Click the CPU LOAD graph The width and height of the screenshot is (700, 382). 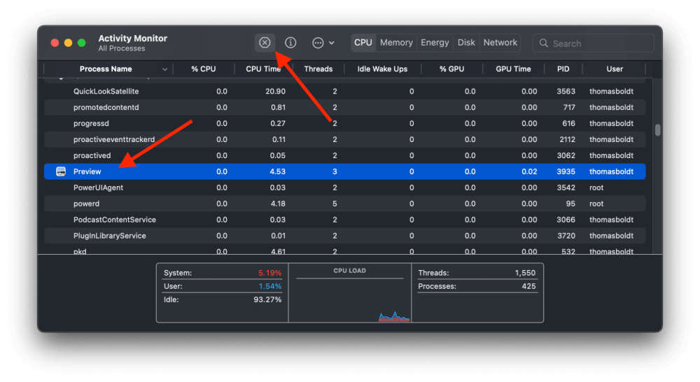tap(350, 299)
